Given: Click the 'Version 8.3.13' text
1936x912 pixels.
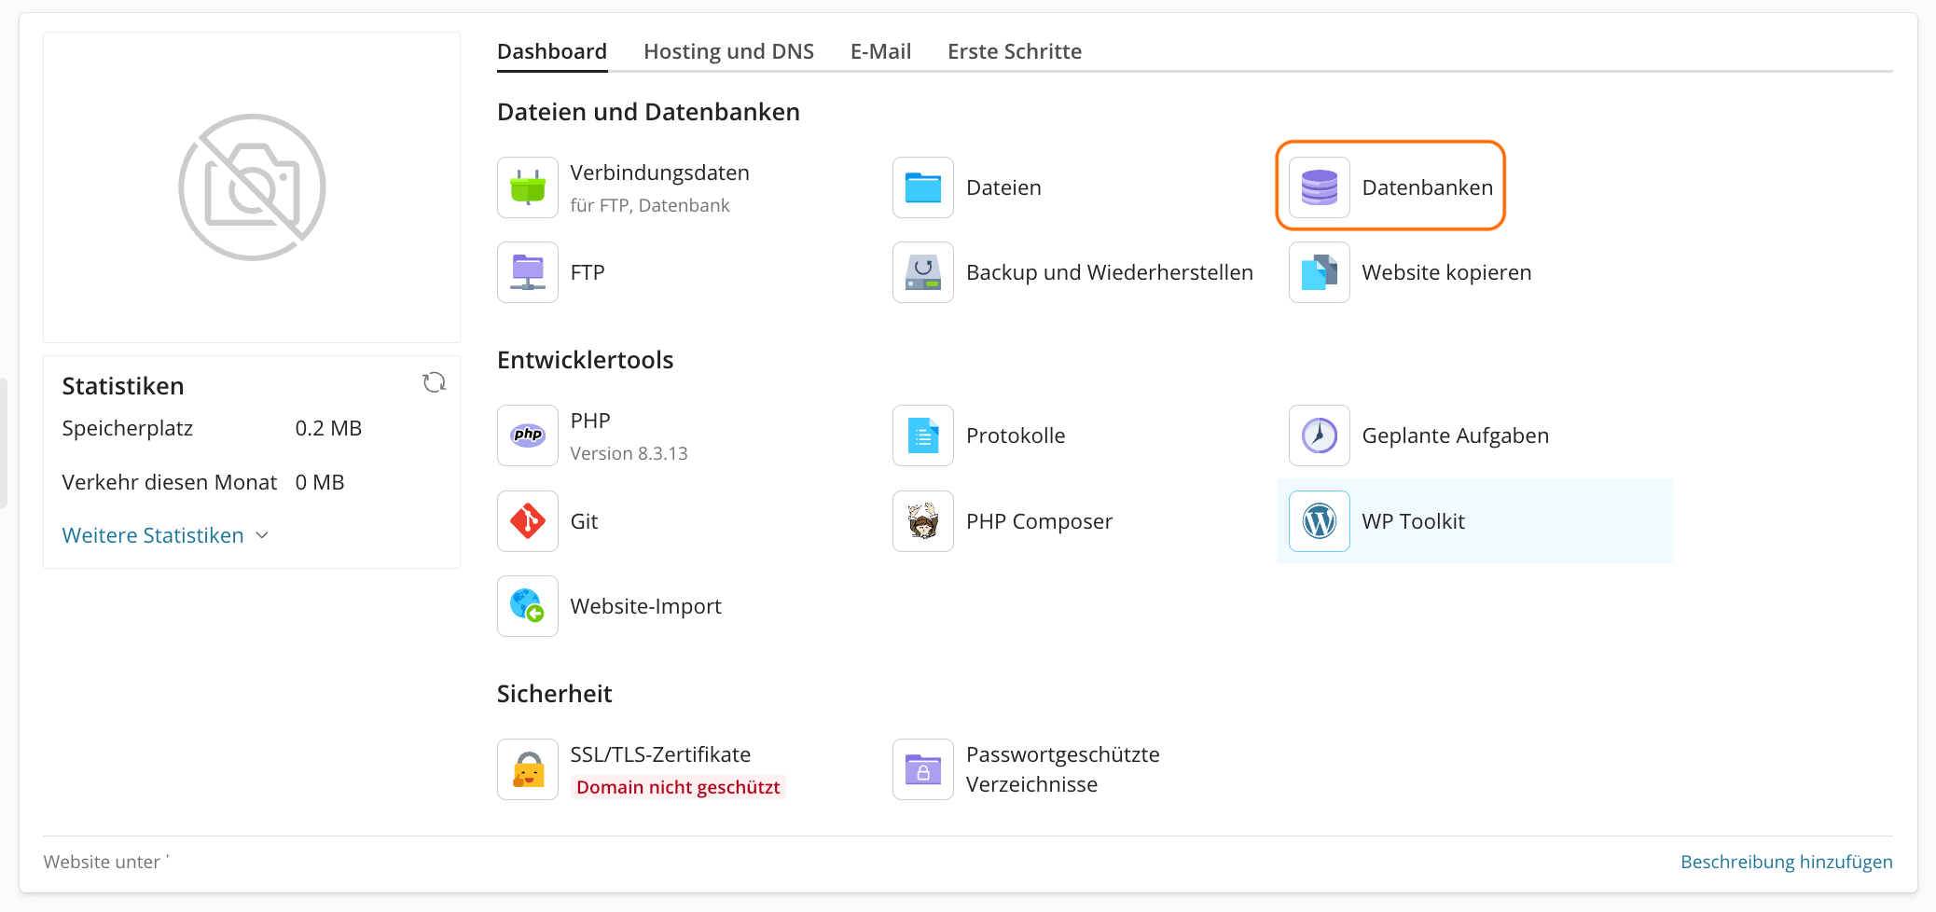Looking at the screenshot, I should (x=629, y=453).
